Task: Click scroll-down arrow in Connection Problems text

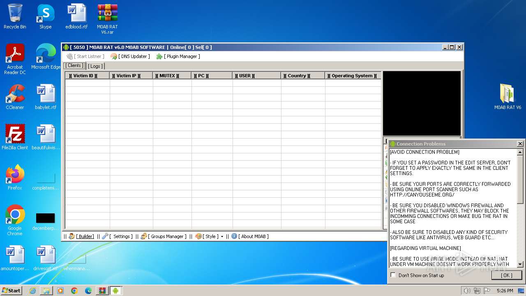Action: click(520, 264)
